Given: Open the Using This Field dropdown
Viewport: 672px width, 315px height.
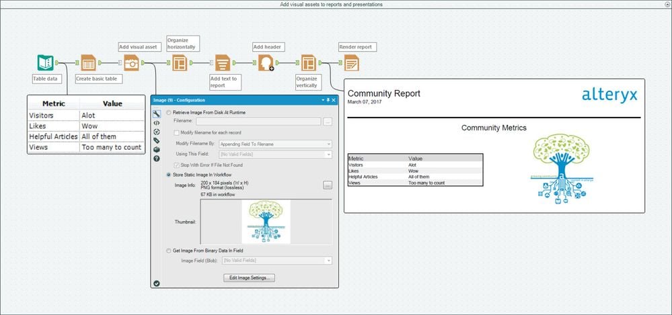Looking at the screenshot, I should (x=275, y=154).
